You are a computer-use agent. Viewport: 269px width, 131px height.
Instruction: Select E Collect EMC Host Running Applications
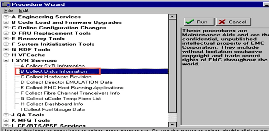(72, 88)
